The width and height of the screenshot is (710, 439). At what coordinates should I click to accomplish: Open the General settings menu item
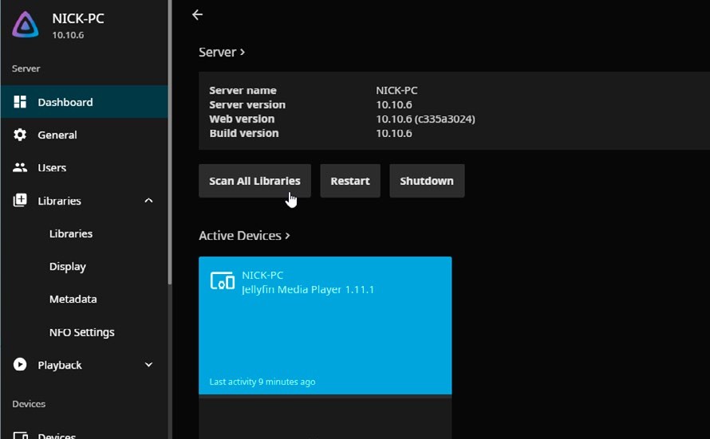pos(85,135)
